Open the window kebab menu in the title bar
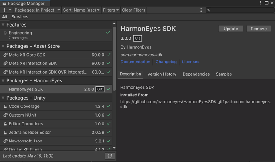Screen dimensions: 275x162 pos(260,3)
